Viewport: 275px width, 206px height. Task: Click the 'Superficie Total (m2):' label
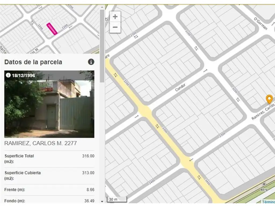(x=19, y=159)
